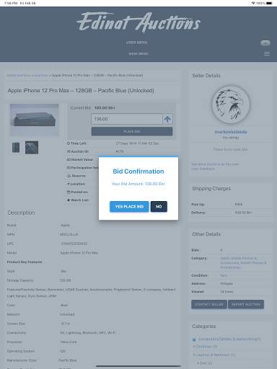277x369 pixels.
Task: Open Computers/Tablets & Networking category
Action: coord(229,339)
